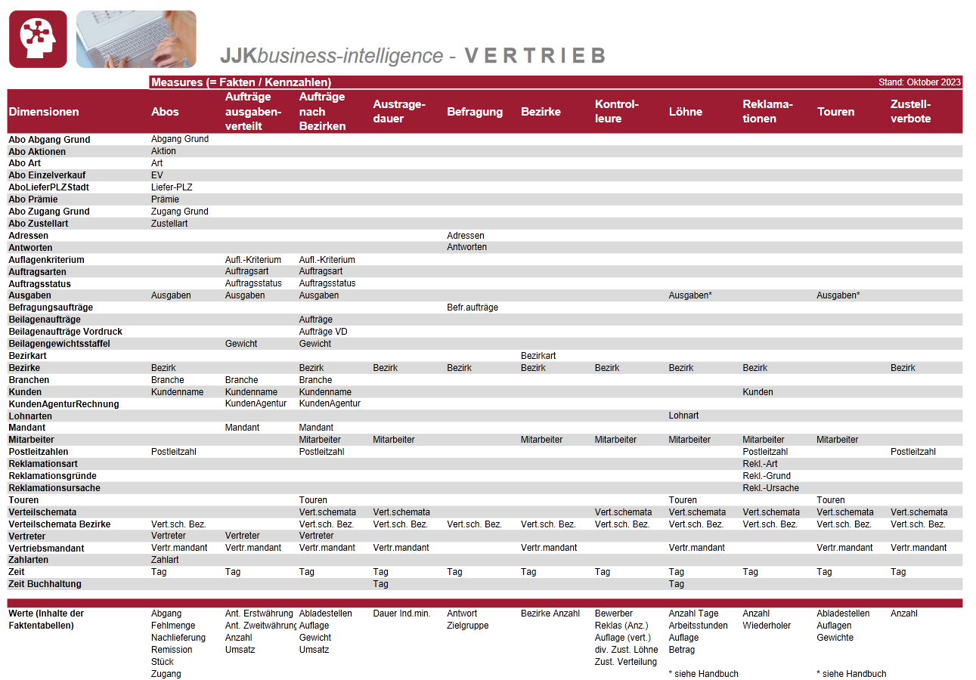Click the 'Rekl.-Art' cell
This screenshot has height=680, width=976.
760,464
